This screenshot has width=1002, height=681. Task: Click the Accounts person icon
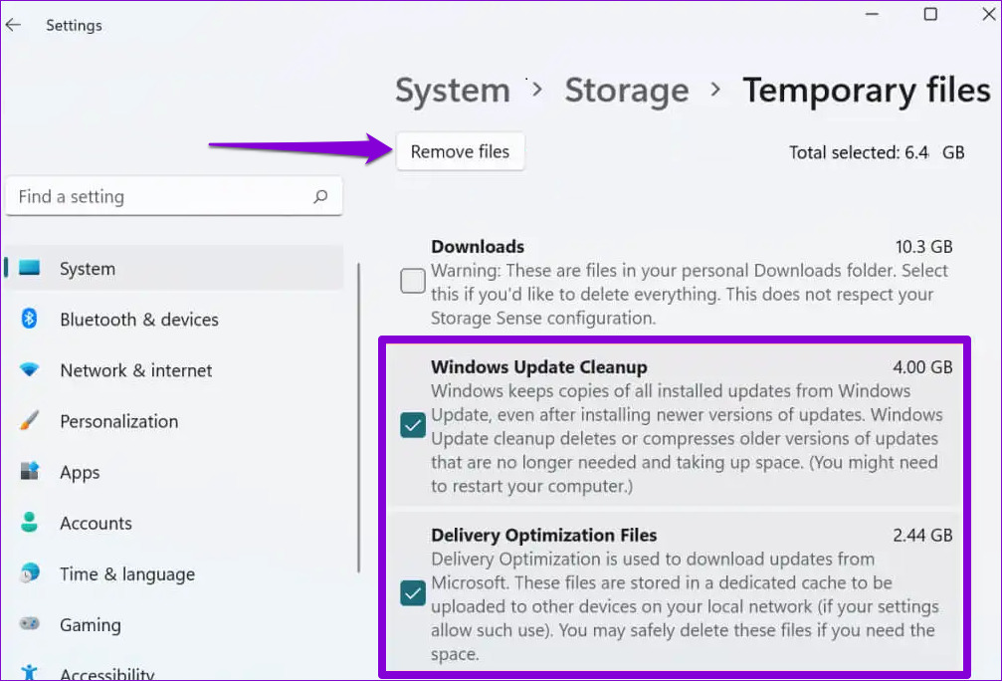tap(30, 523)
